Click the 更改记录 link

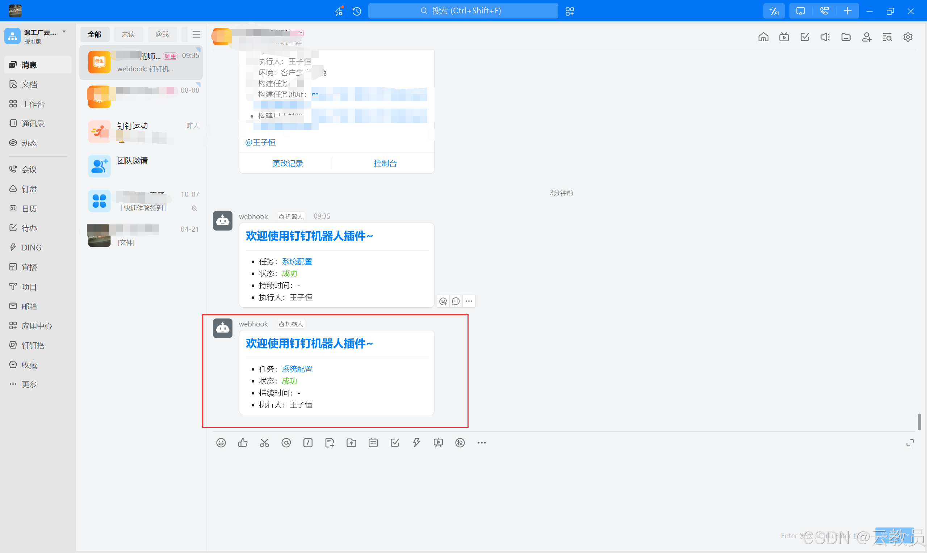point(288,163)
